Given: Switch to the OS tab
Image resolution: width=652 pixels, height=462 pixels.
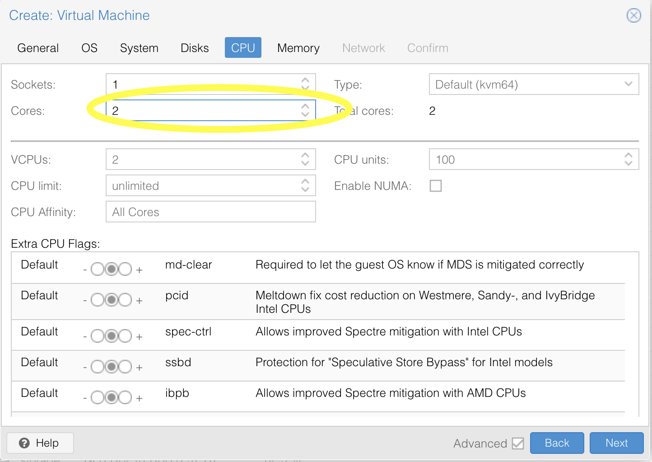Looking at the screenshot, I should pos(89,48).
